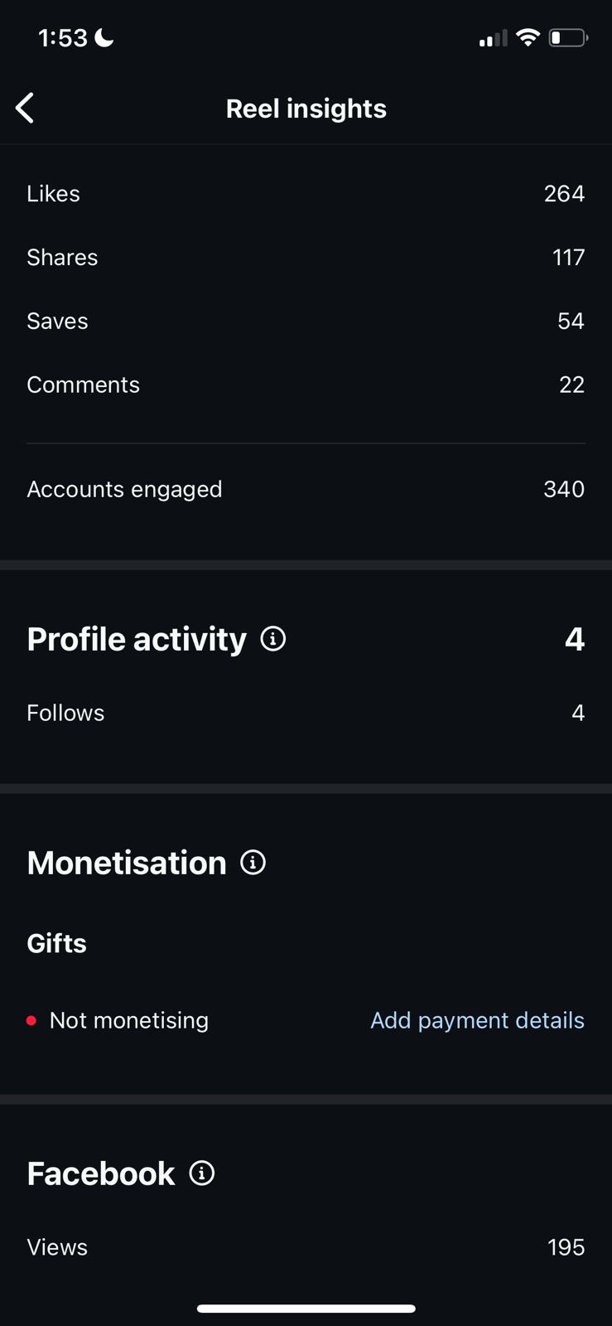Open Profile activity info icon
Image resolution: width=612 pixels, height=1326 pixels.
point(273,639)
